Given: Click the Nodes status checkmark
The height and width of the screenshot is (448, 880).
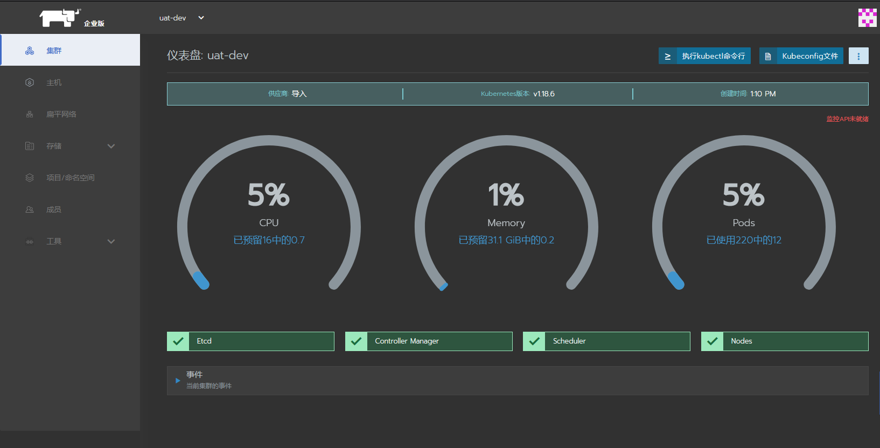Looking at the screenshot, I should tap(712, 341).
